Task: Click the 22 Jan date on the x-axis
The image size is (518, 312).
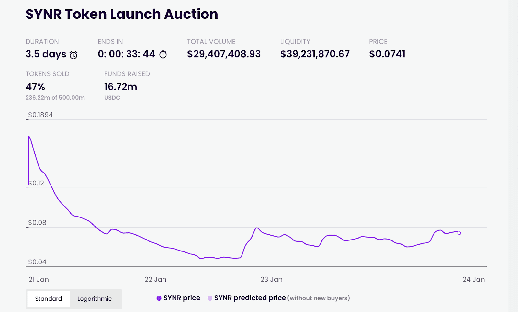Action: 155,279
